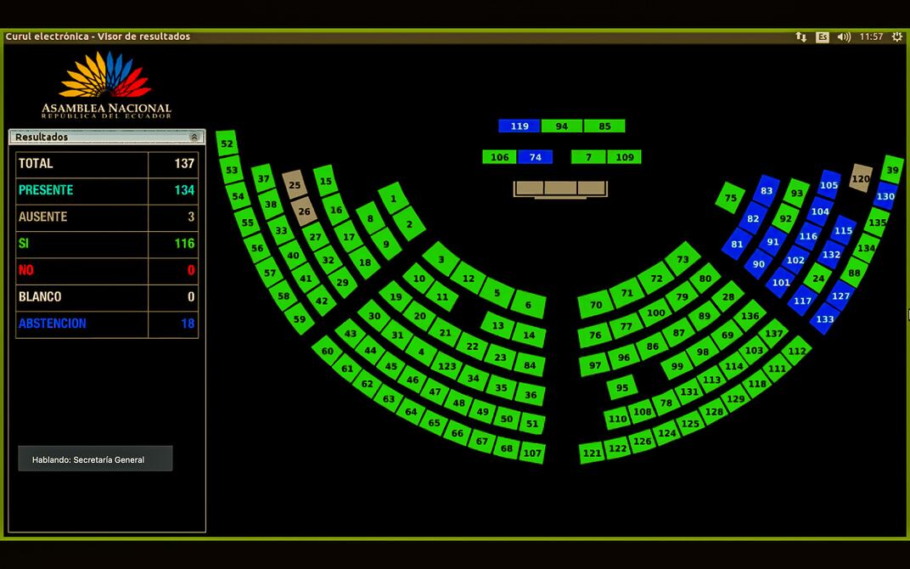Click the volume speaker icon

(844, 37)
